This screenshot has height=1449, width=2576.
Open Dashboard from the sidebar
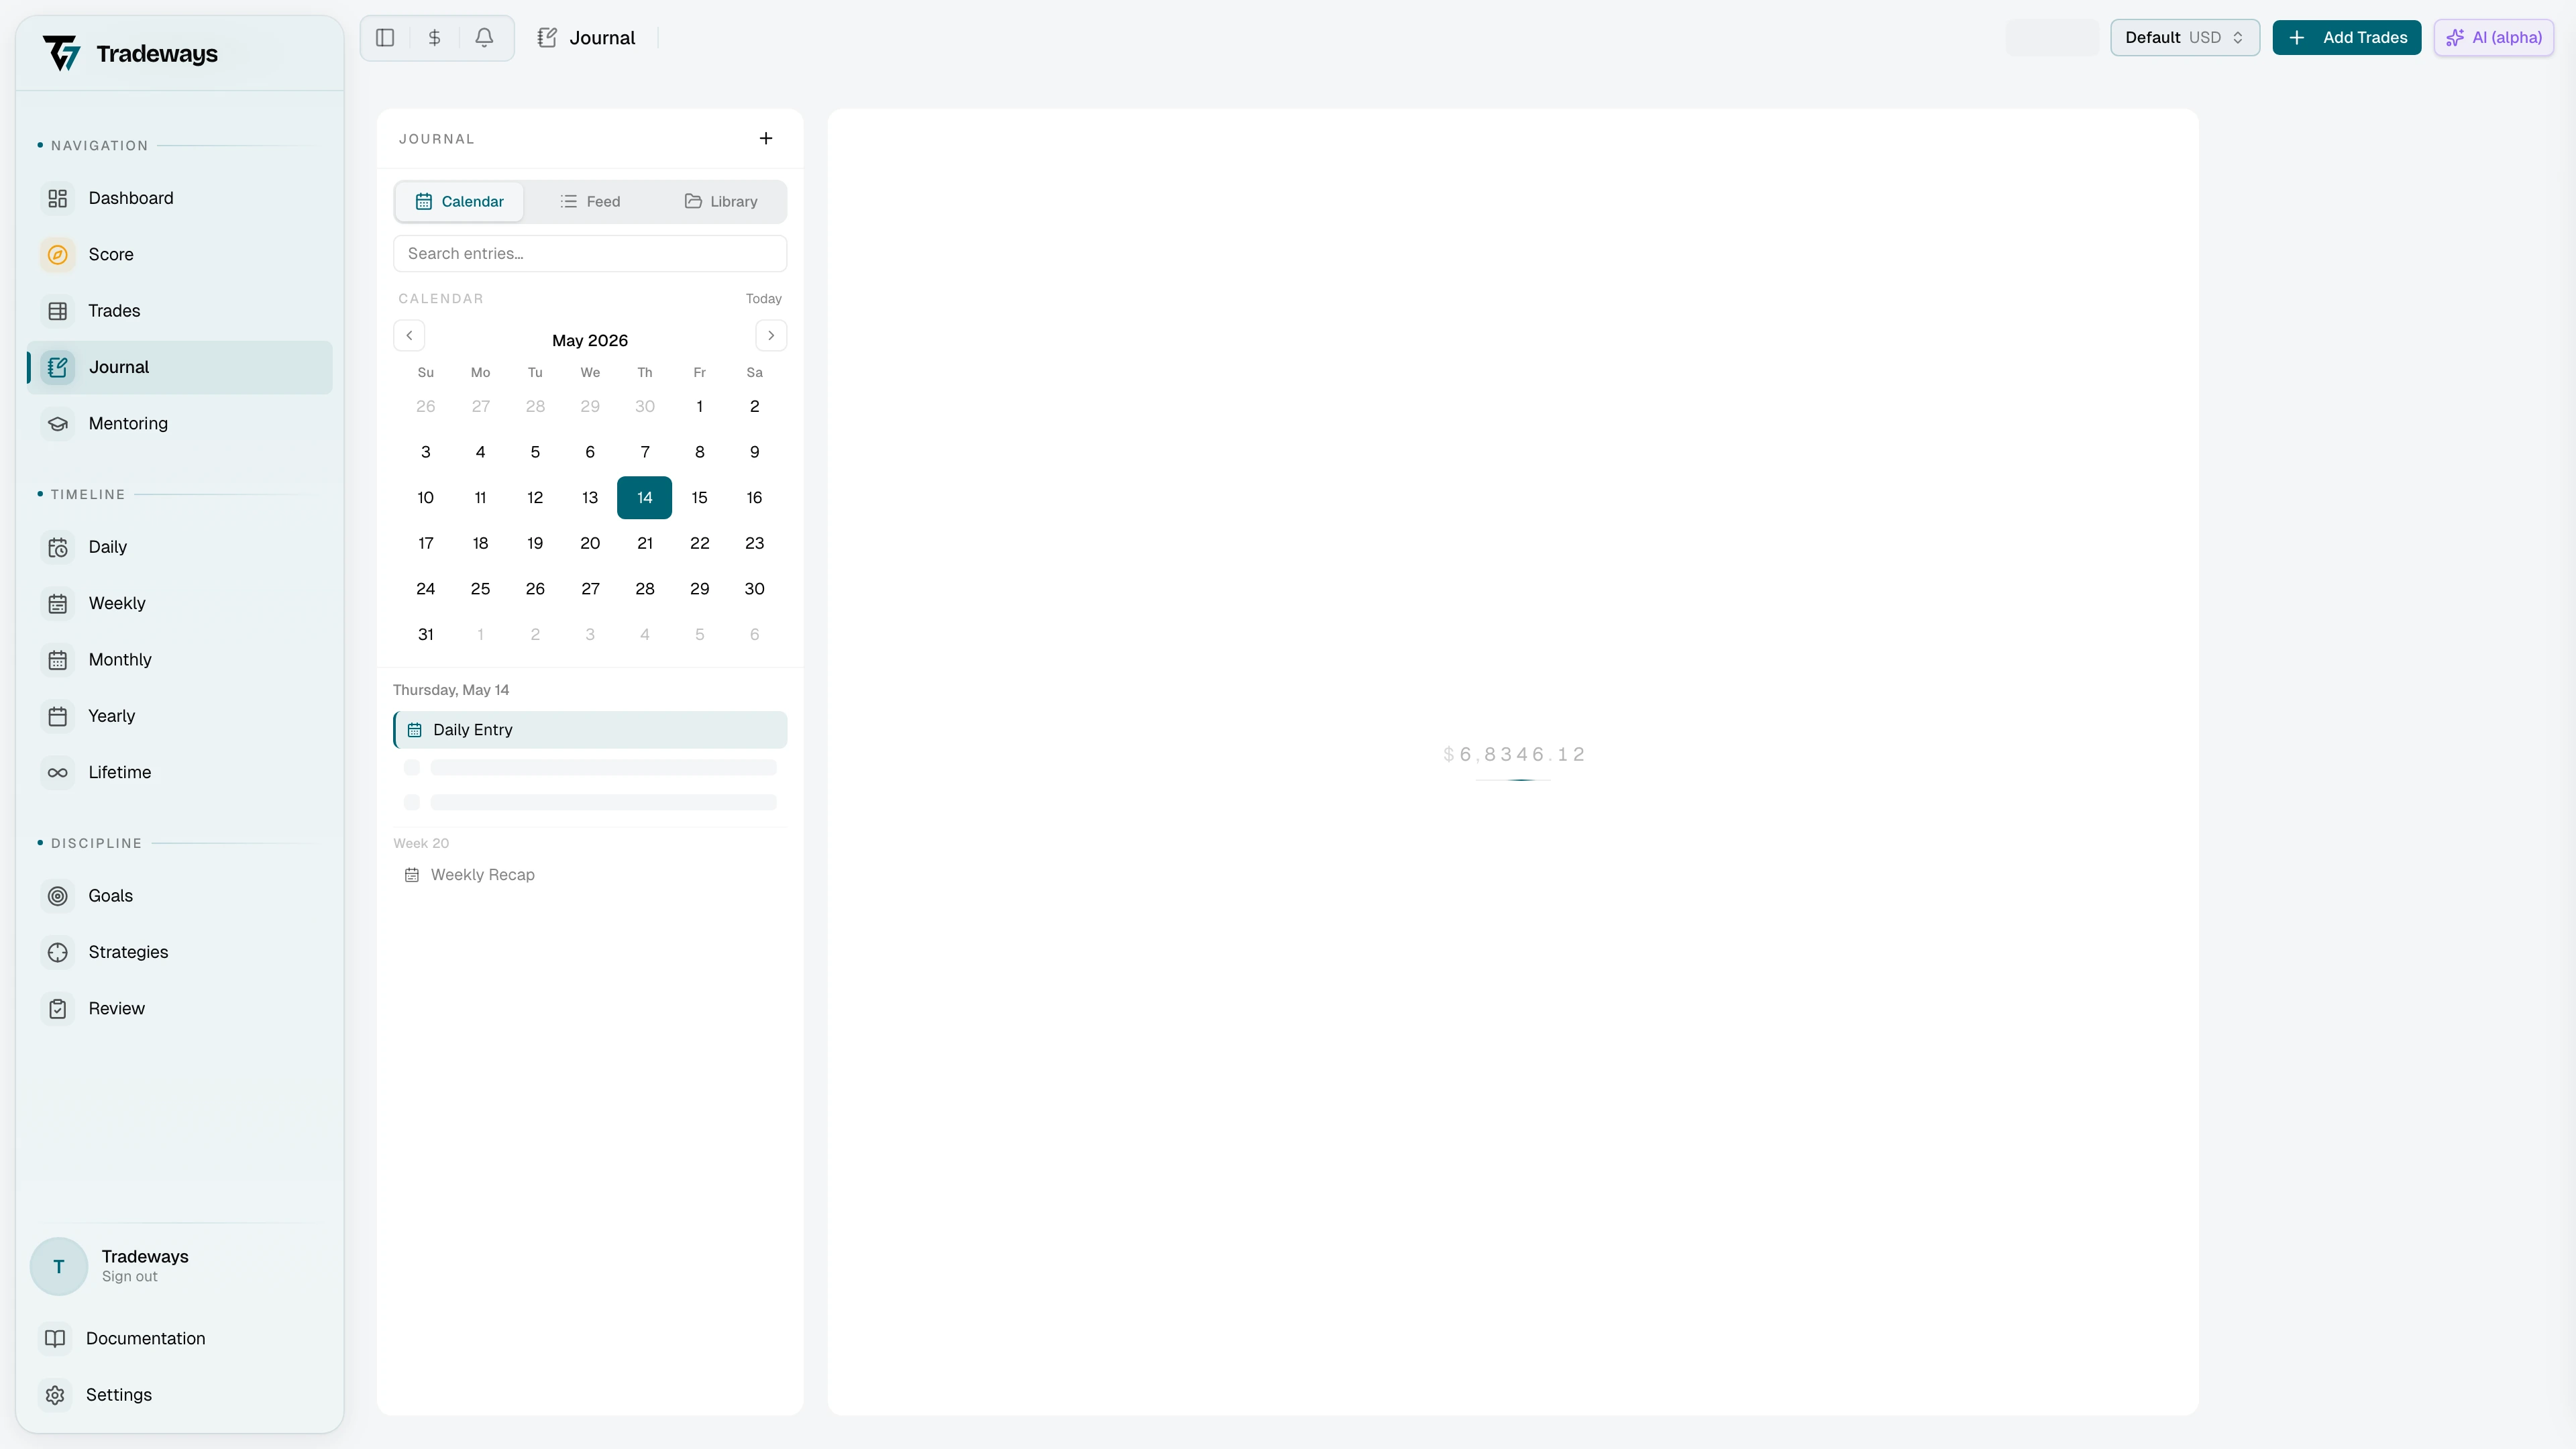point(180,198)
